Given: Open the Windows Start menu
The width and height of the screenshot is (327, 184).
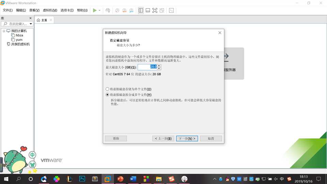Looking at the screenshot, I should pos(6,179).
